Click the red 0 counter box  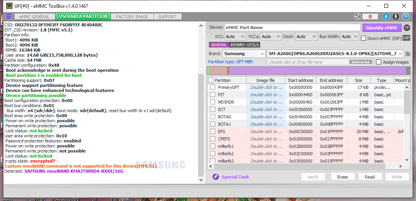(x=370, y=16)
